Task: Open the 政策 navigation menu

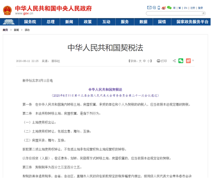Action: pyautogui.click(x=87, y=22)
